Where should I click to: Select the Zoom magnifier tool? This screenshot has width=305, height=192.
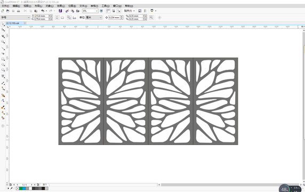pos(3,42)
